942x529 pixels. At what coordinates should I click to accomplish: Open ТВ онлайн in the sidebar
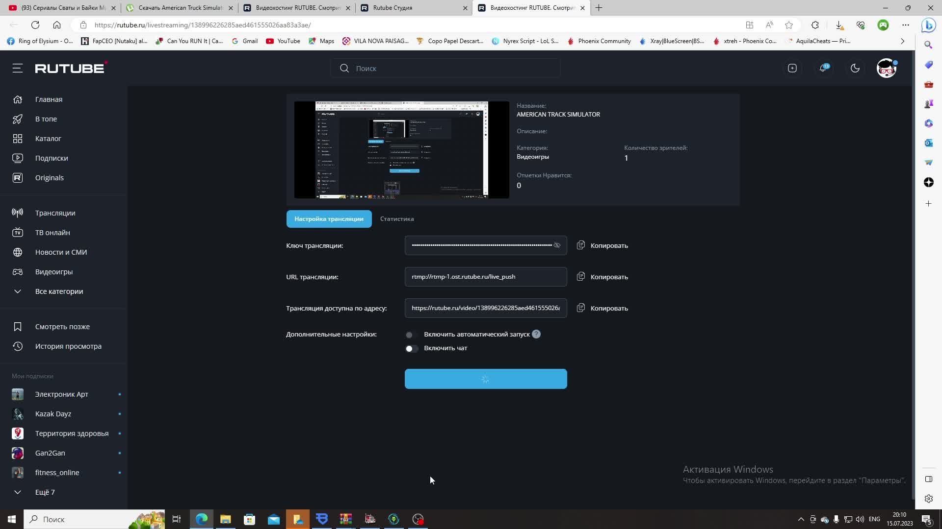52,233
